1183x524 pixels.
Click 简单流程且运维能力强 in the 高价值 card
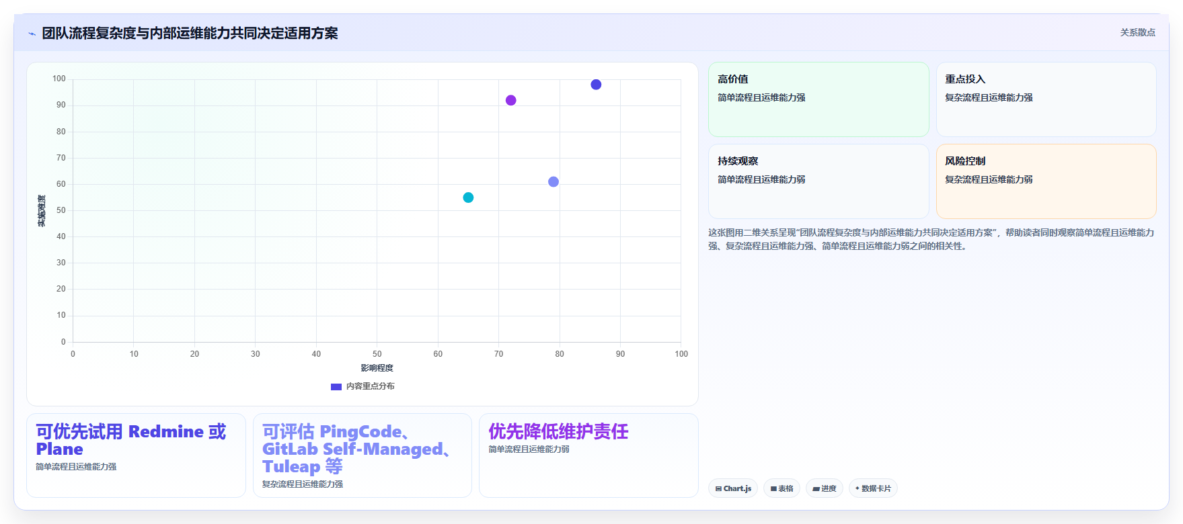click(761, 97)
